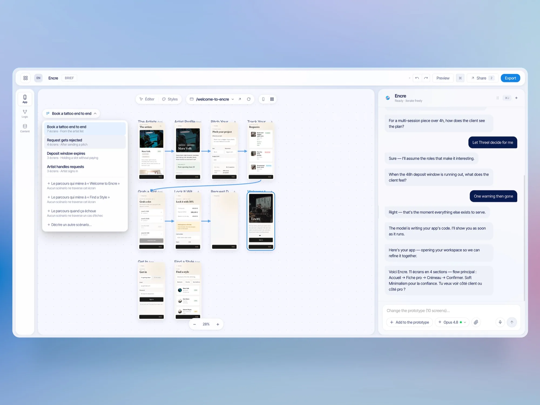Export the project

(x=510, y=78)
